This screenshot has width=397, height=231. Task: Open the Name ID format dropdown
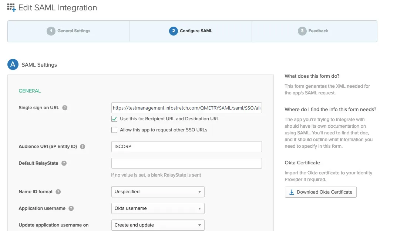pyautogui.click(x=158, y=192)
